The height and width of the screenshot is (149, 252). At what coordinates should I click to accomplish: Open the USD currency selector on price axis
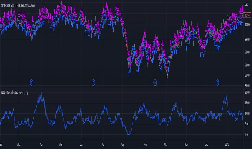246,5
